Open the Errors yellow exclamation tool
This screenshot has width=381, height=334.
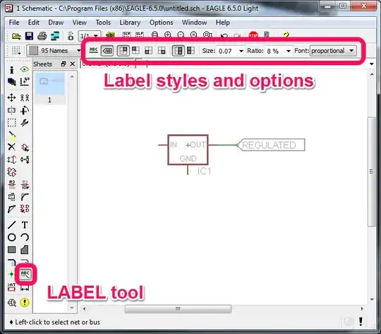pos(25,303)
